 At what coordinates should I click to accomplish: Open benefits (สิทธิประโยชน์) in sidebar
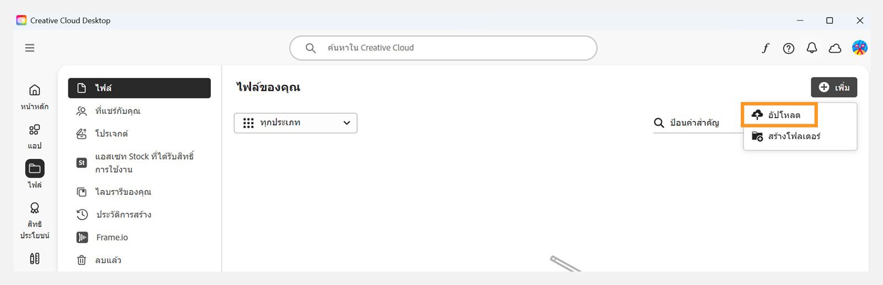click(34, 220)
